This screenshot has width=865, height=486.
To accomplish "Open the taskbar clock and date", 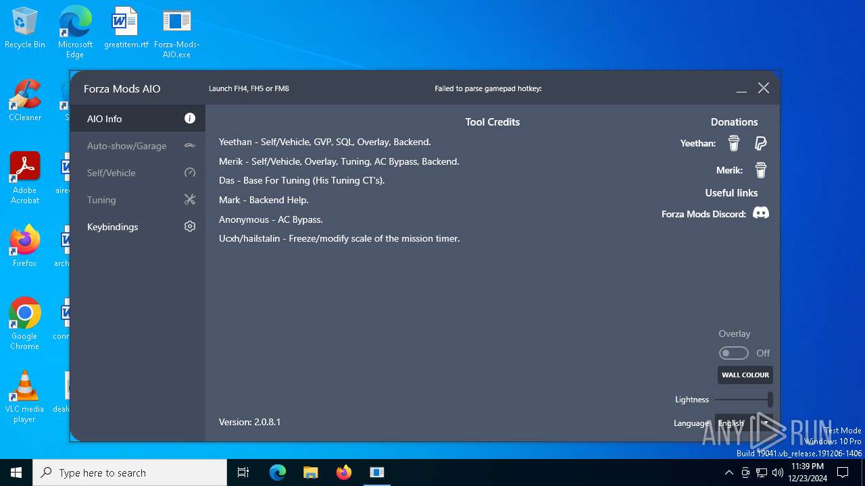I will tap(807, 473).
